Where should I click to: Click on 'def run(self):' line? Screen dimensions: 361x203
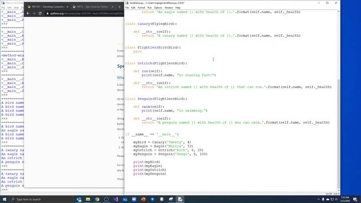(148, 71)
